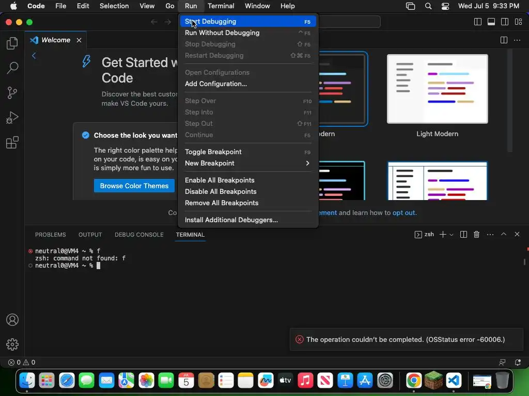Switch to the DEBUG CONSOLE tab
Screen dimensions: 529x396
click(139, 235)
